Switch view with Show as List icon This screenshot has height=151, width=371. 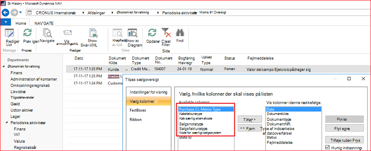[x=117, y=33]
